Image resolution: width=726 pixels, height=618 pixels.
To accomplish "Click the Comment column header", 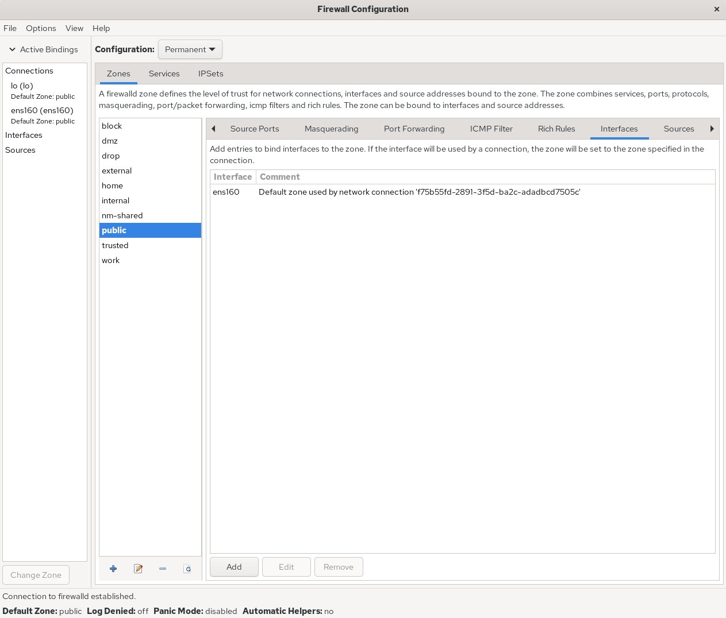I will pyautogui.click(x=280, y=177).
